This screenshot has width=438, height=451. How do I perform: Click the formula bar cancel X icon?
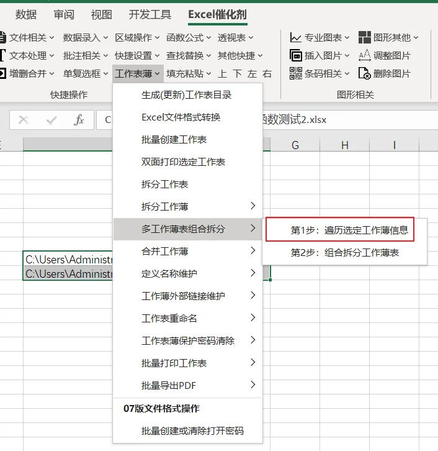[23, 120]
